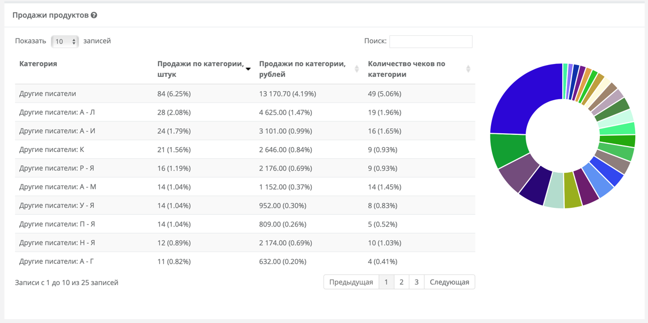Select pagination page 3
This screenshot has height=323, width=648.
tap(416, 282)
